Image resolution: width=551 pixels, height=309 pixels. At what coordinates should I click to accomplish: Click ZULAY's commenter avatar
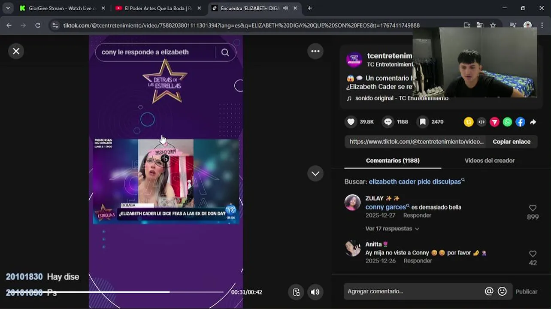point(352,203)
